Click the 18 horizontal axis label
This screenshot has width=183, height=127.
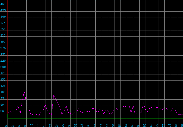(44, 125)
